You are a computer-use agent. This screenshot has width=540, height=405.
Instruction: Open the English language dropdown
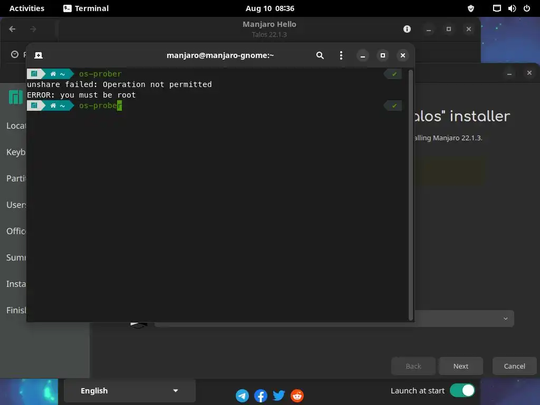click(130, 391)
